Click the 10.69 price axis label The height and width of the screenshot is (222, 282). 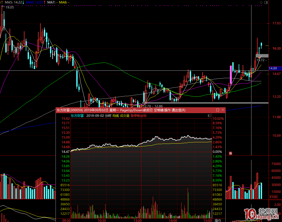point(276,136)
